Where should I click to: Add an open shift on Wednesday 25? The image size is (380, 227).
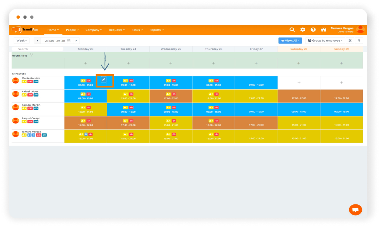[x=171, y=63]
